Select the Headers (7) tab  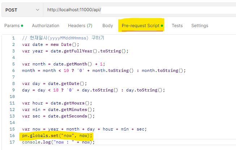coord(80,26)
